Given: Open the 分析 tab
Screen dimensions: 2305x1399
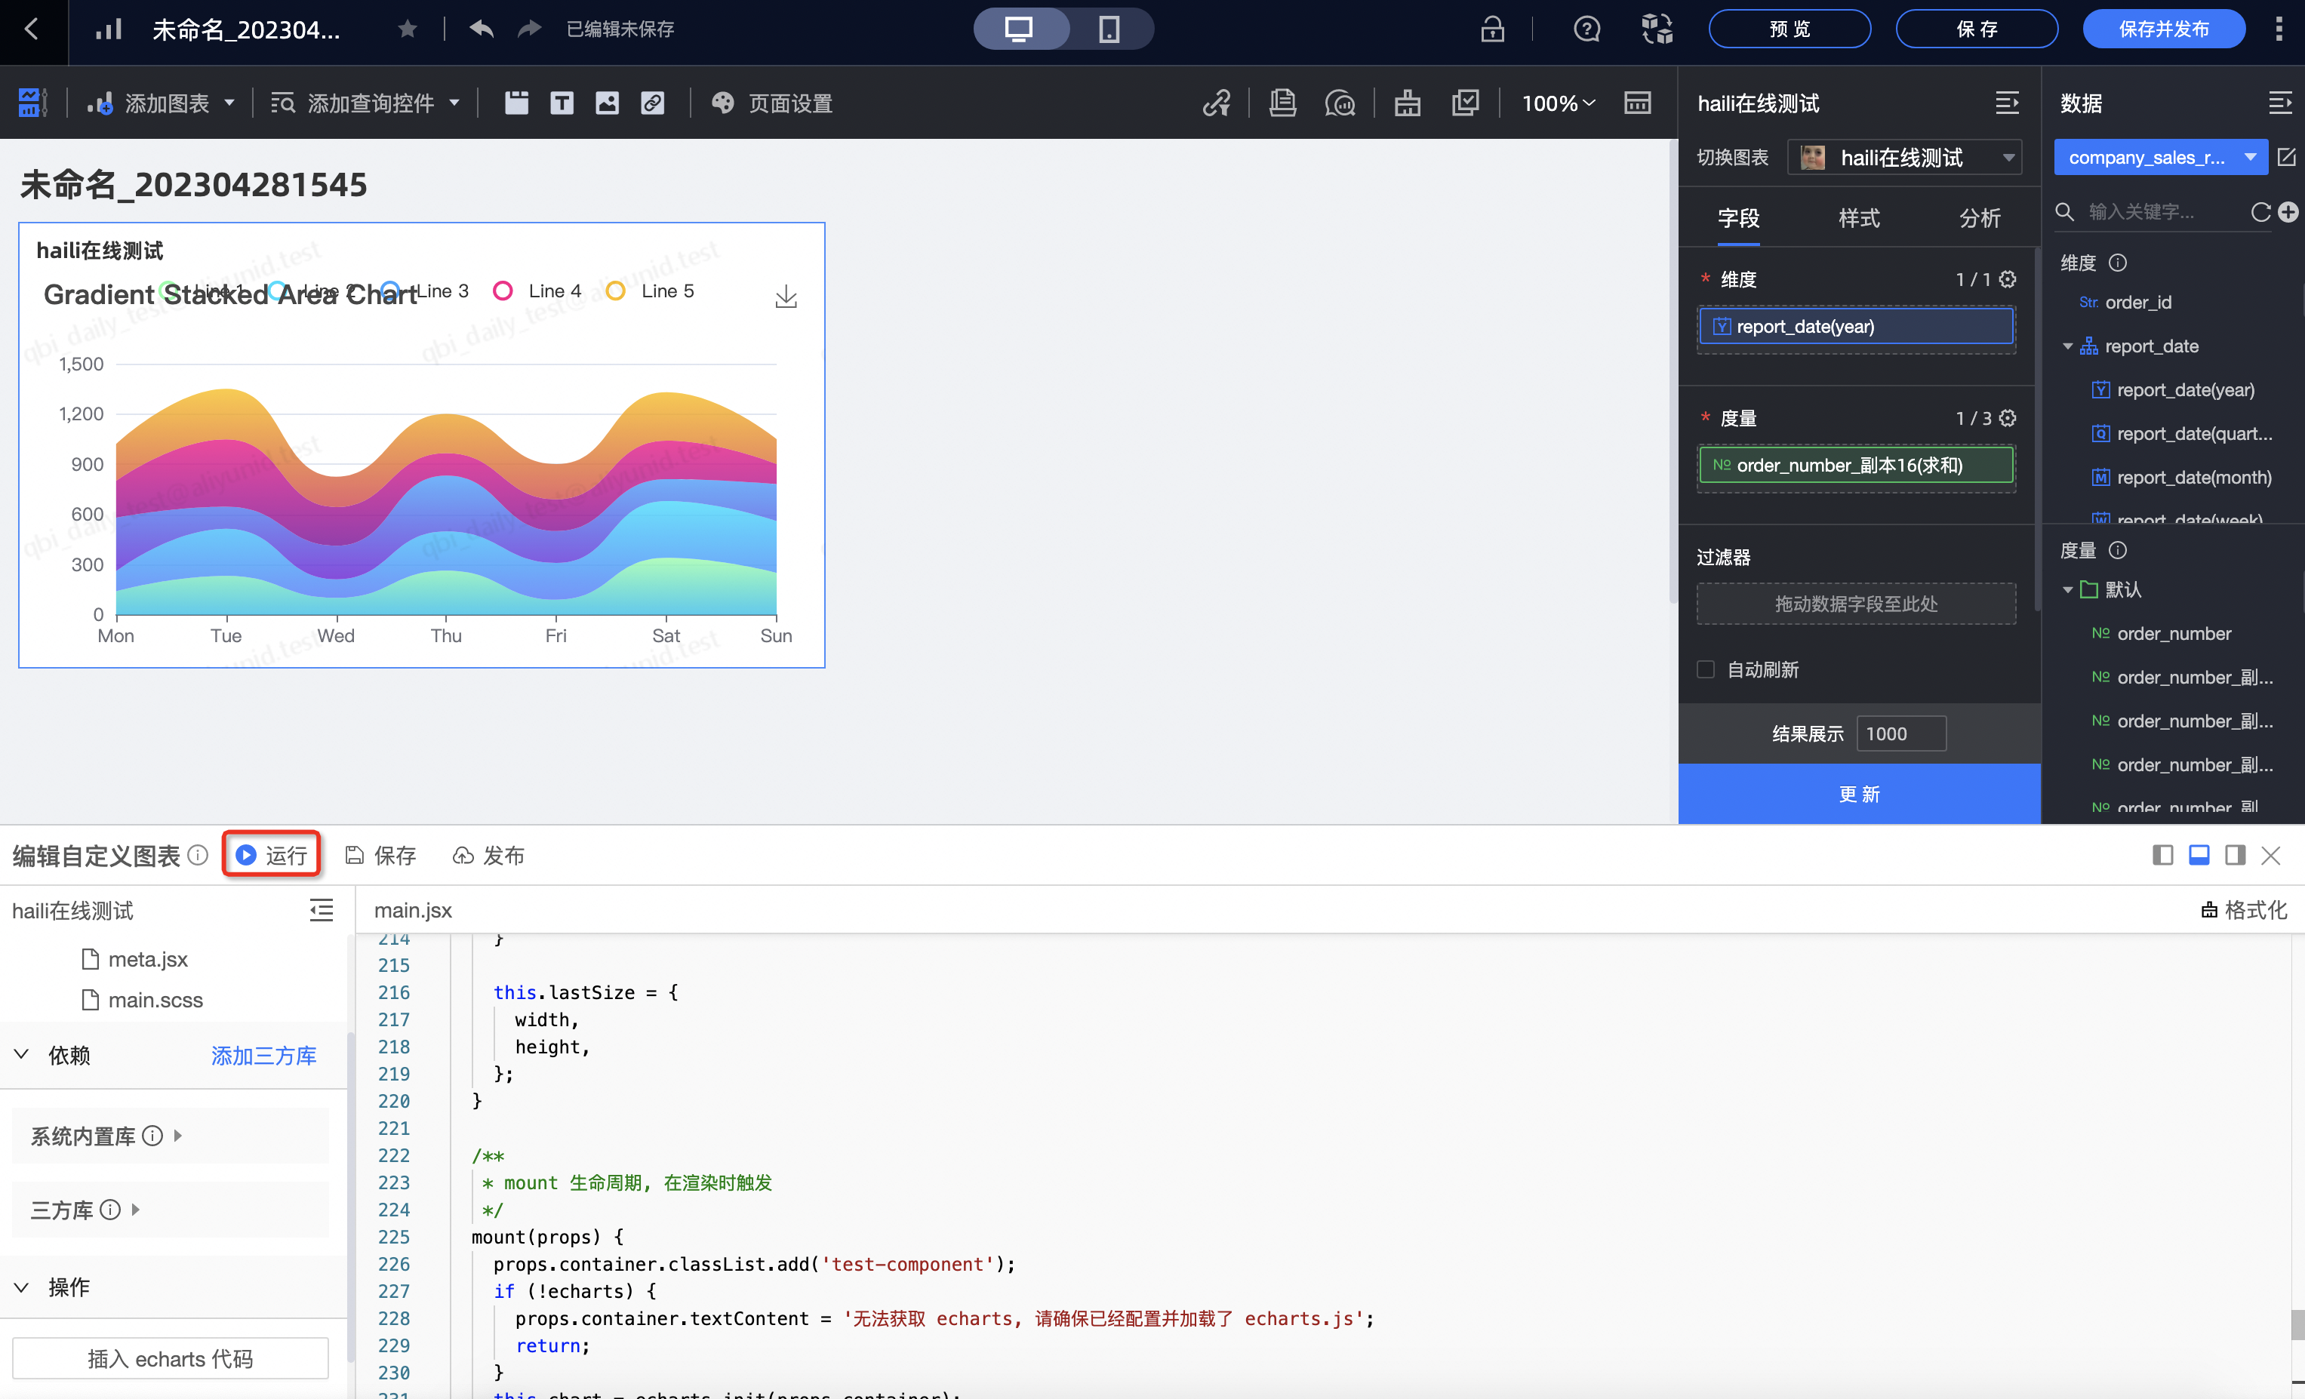Looking at the screenshot, I should (x=1980, y=218).
